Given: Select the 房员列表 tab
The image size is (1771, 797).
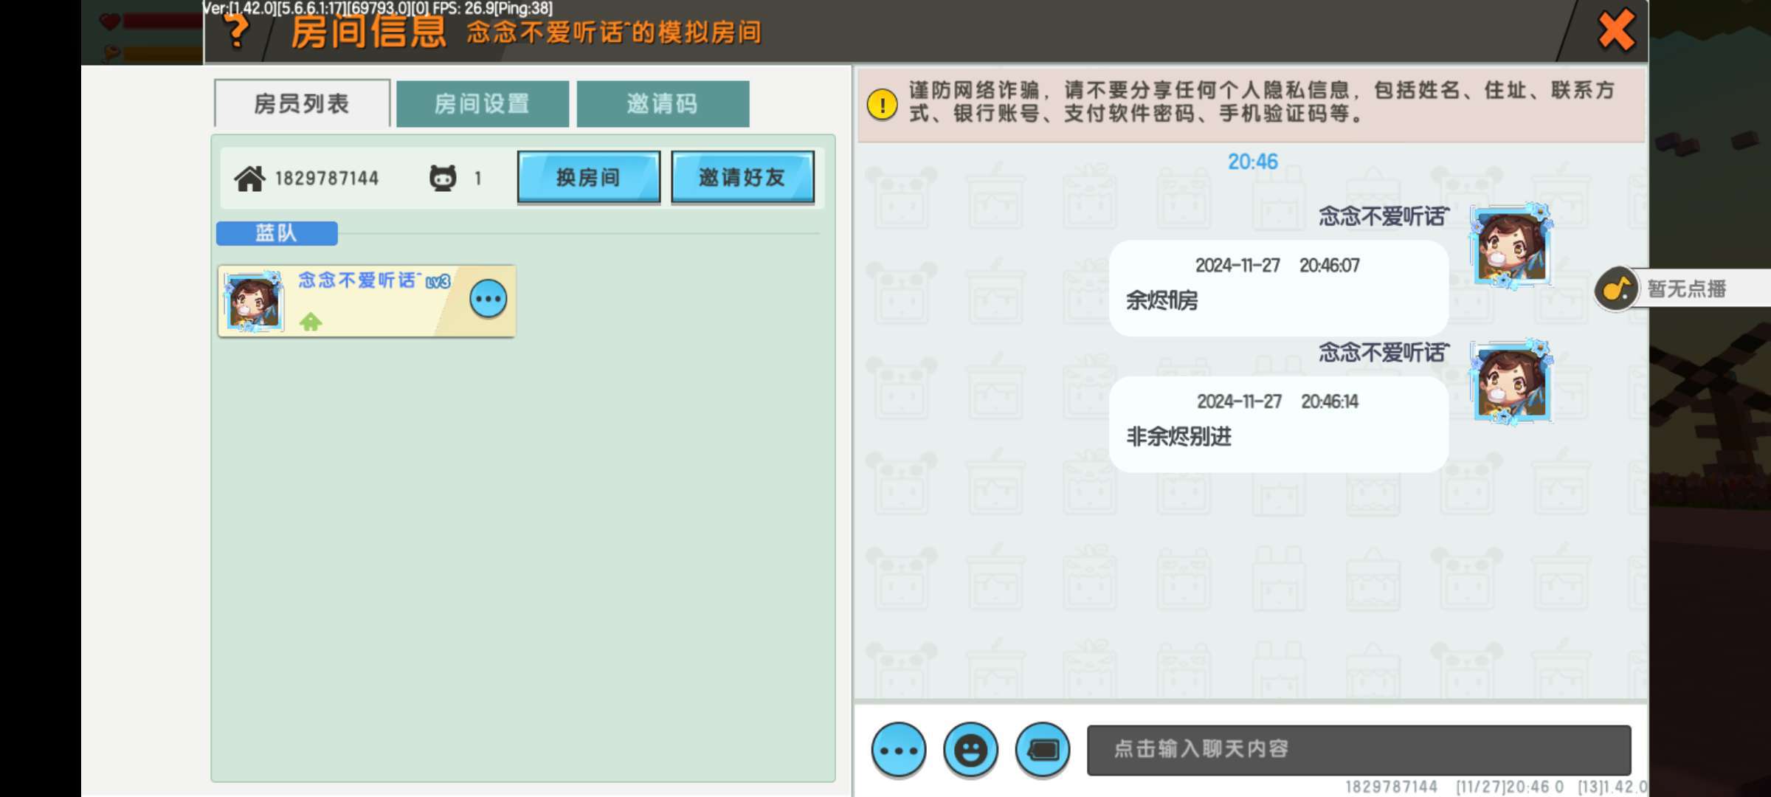Looking at the screenshot, I should point(302,104).
